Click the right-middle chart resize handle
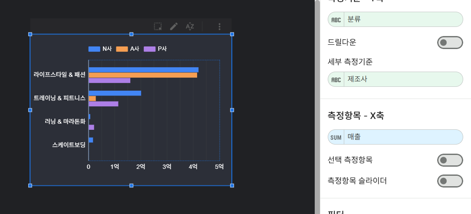 click(x=232, y=110)
